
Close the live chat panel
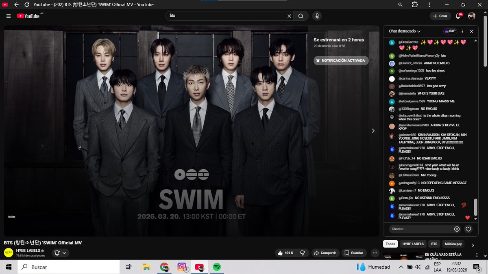472,31
